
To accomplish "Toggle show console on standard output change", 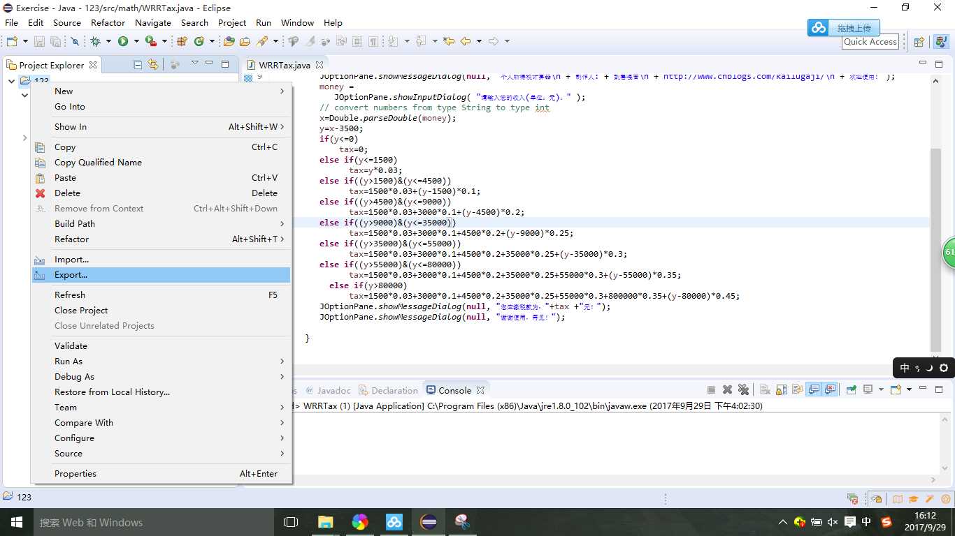I will click(813, 390).
